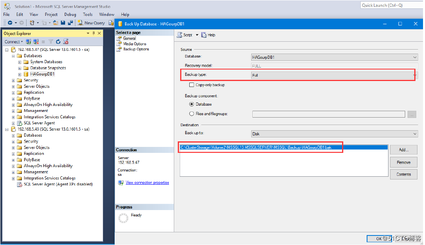425x245 pixels.
Task: Select the HAGourpDB1 database in the tree
Action: (x=42, y=74)
